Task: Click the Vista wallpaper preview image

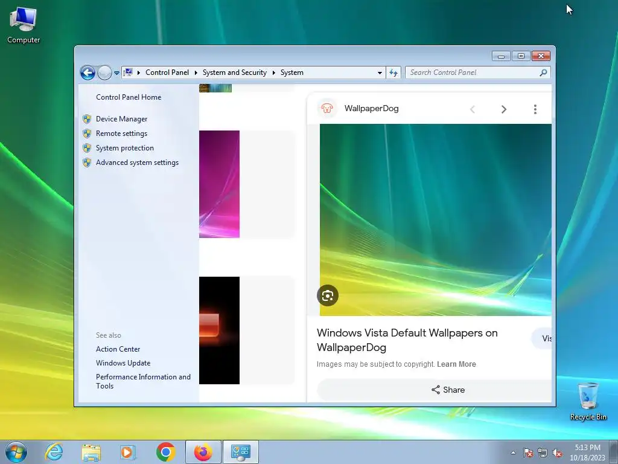Action: pos(436,220)
